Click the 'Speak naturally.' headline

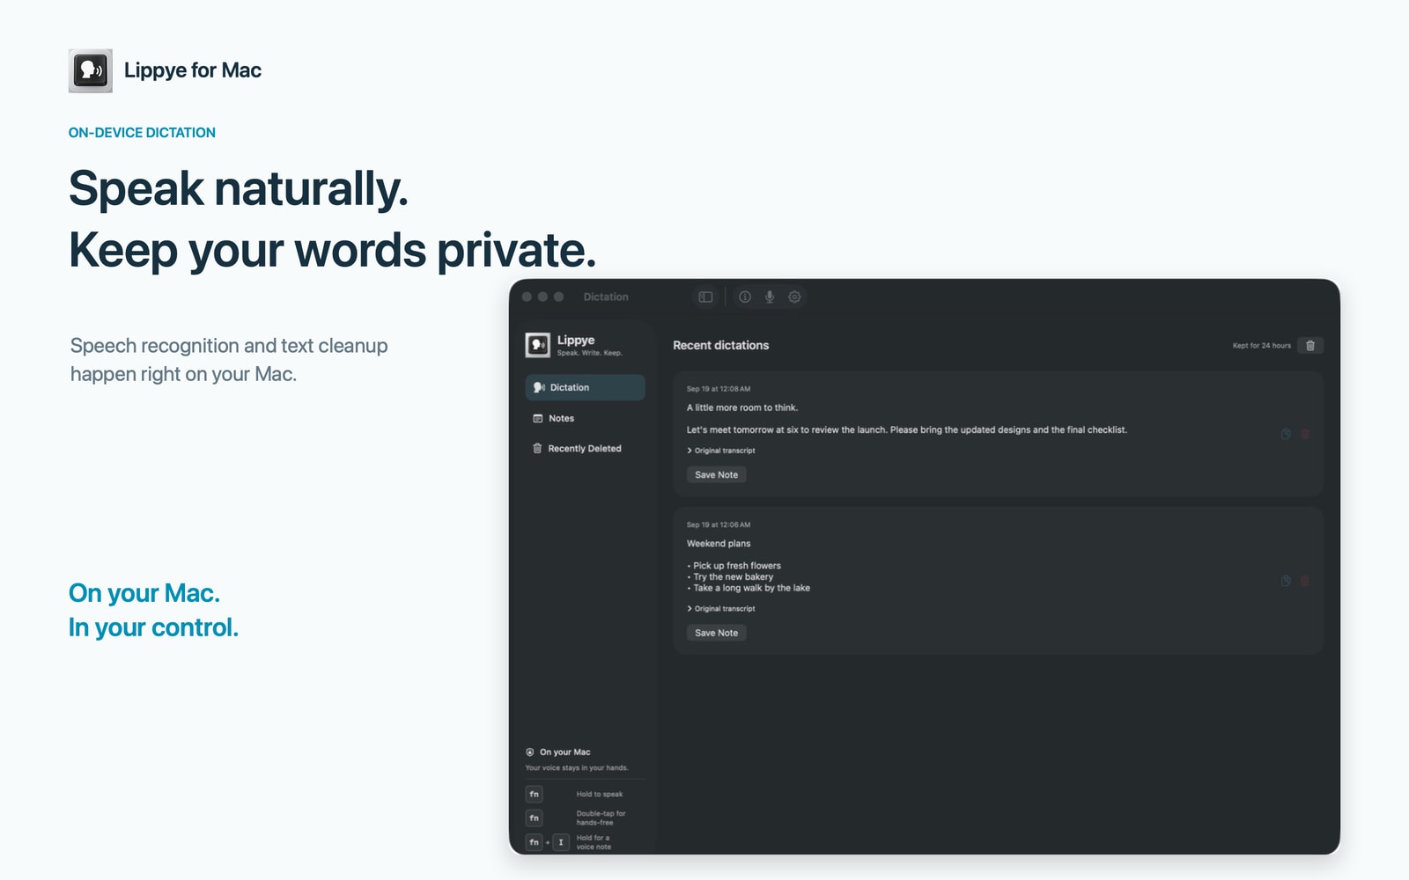pos(239,188)
